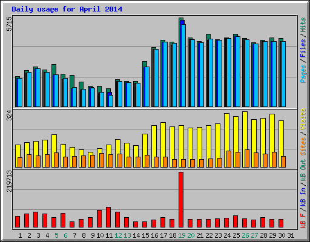The width and height of the screenshot is (310, 242).
Task: Click day label 1 on the x-axis
Action: [x=20, y=235]
